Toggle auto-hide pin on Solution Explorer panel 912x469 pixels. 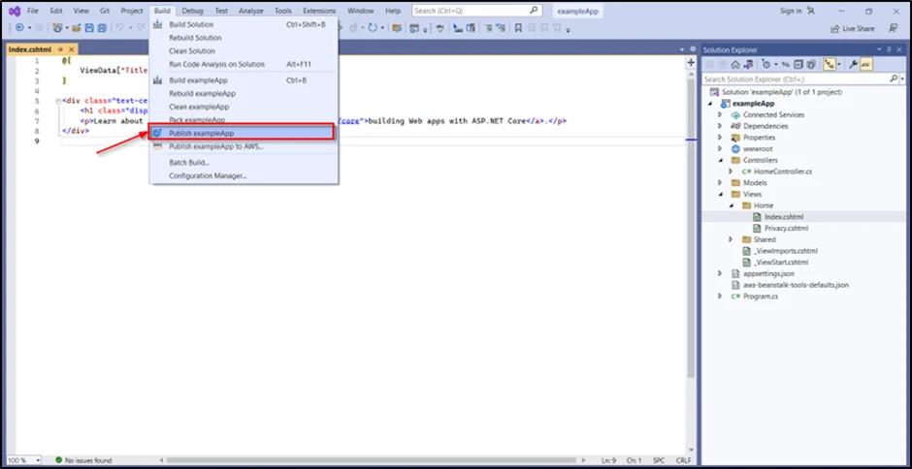pos(891,49)
